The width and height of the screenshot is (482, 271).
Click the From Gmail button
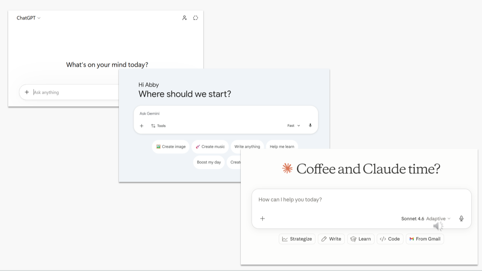(425, 239)
